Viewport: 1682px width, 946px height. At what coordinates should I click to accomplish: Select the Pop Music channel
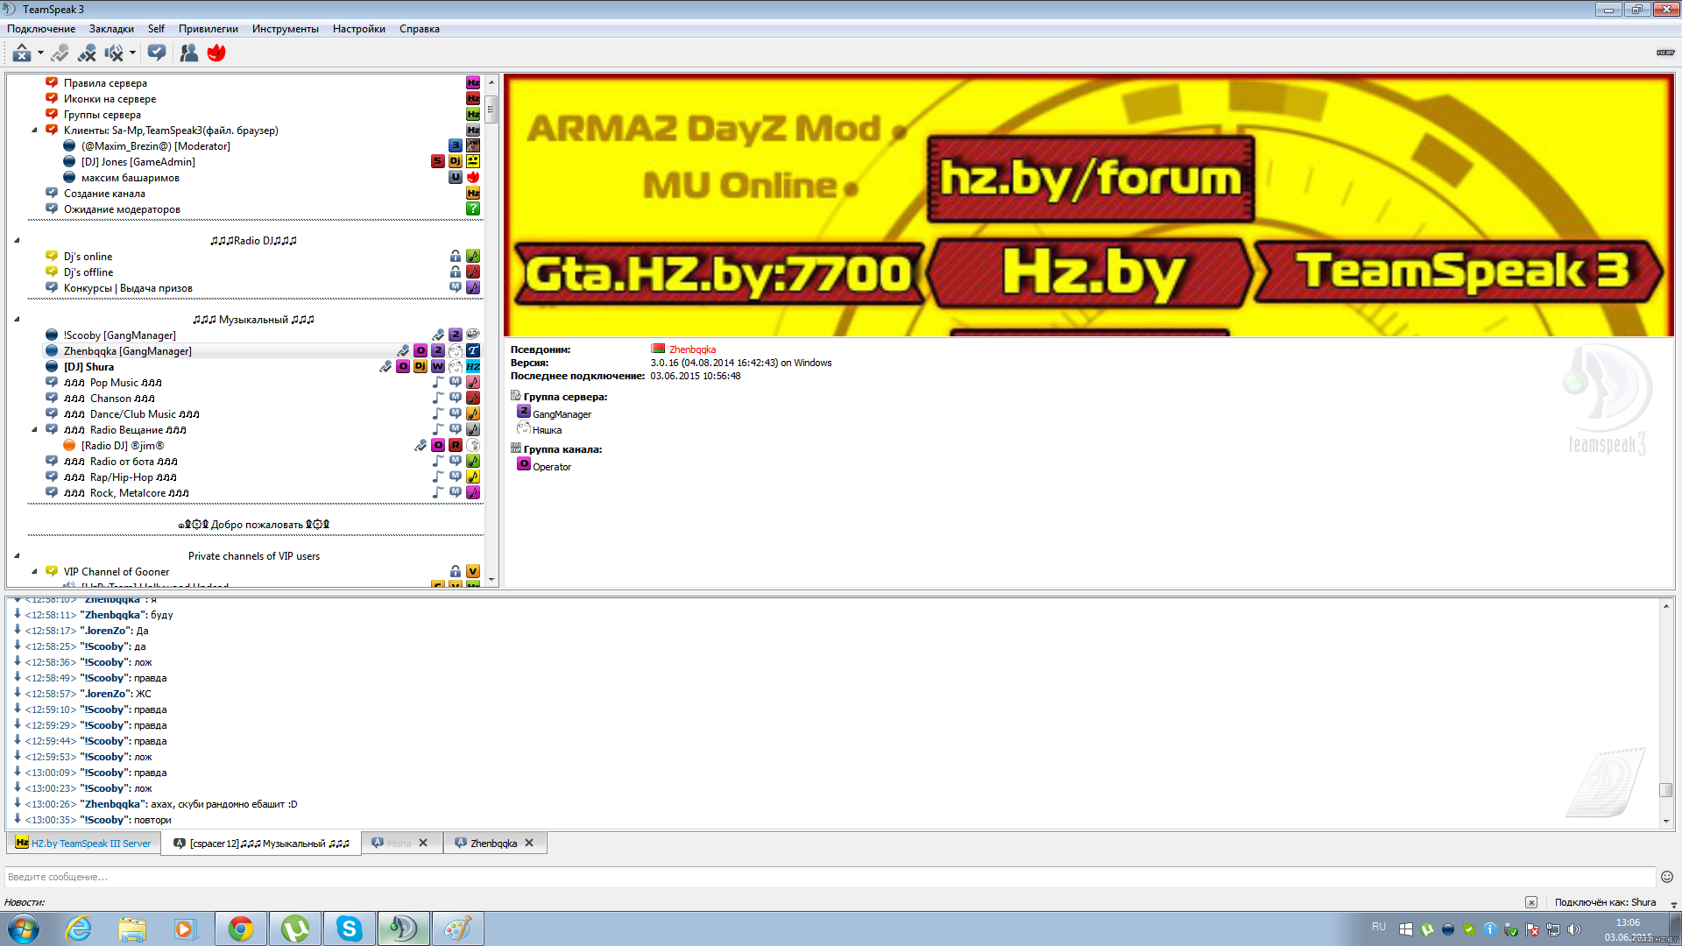coord(113,383)
